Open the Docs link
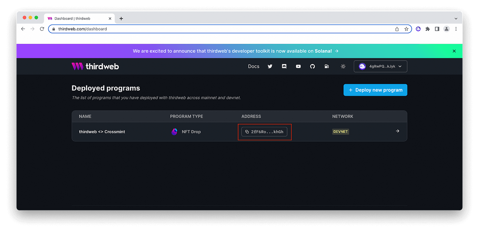 click(x=254, y=66)
